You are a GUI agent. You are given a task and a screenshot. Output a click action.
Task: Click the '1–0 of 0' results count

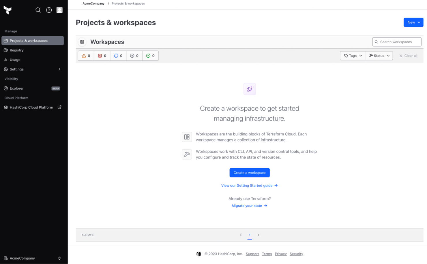click(x=88, y=235)
